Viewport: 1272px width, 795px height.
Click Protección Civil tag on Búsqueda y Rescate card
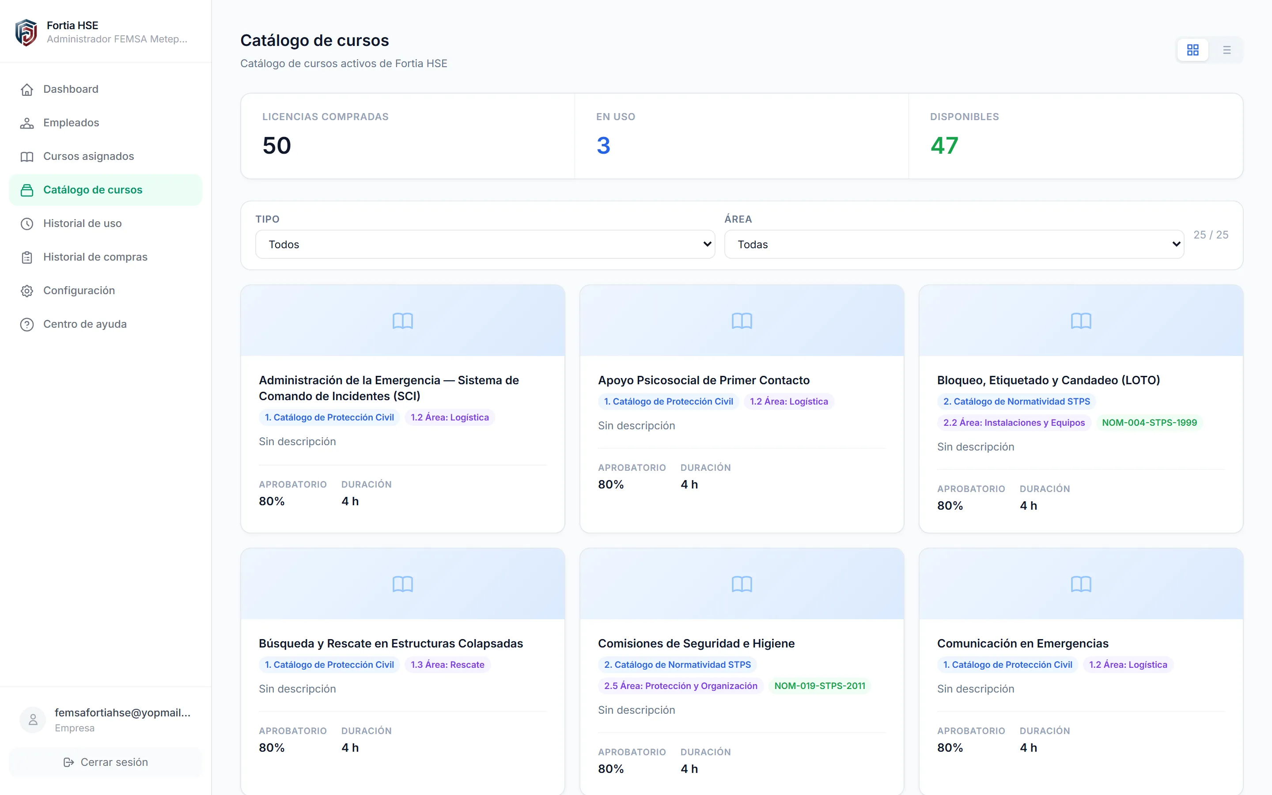coord(329,665)
